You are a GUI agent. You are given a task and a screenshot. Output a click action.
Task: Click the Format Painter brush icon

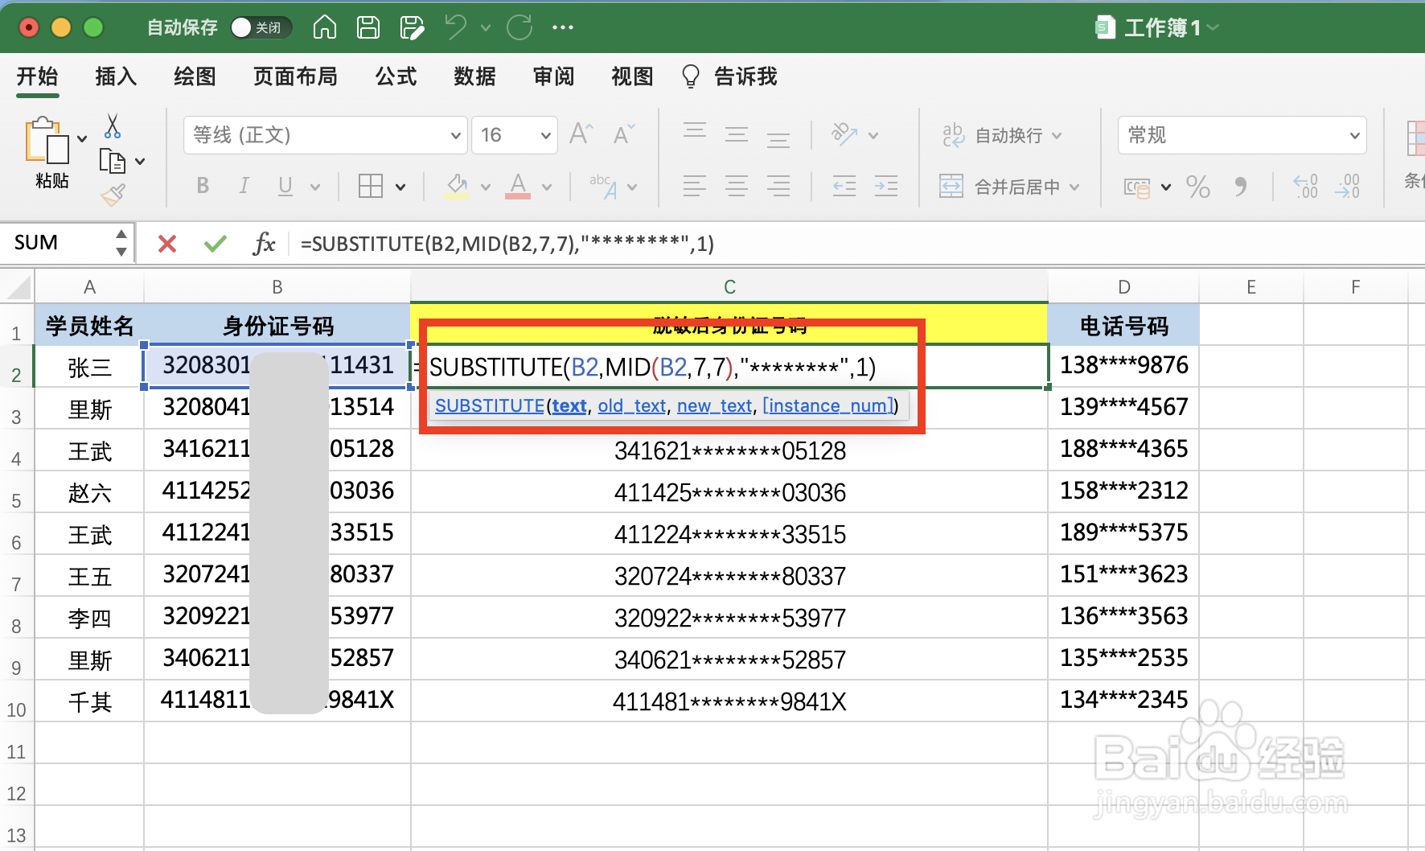click(x=113, y=195)
